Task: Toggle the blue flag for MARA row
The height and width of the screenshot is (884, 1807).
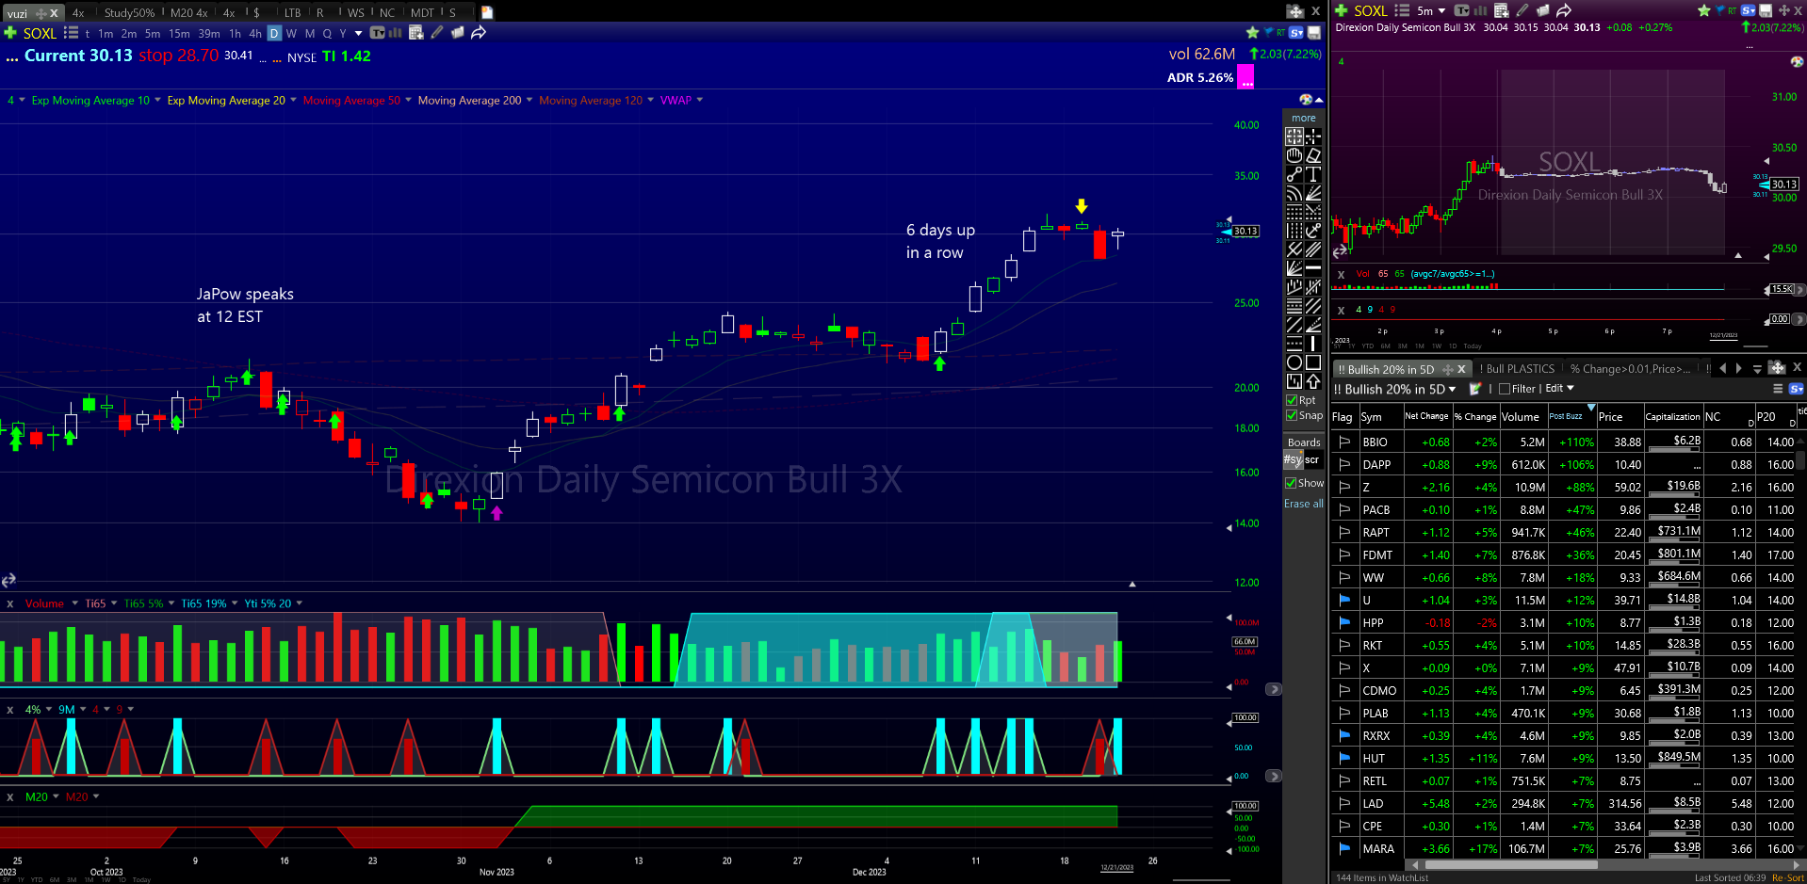Action: [1344, 848]
